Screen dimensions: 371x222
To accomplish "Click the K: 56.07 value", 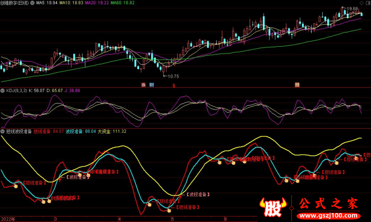I will tap(37, 91).
